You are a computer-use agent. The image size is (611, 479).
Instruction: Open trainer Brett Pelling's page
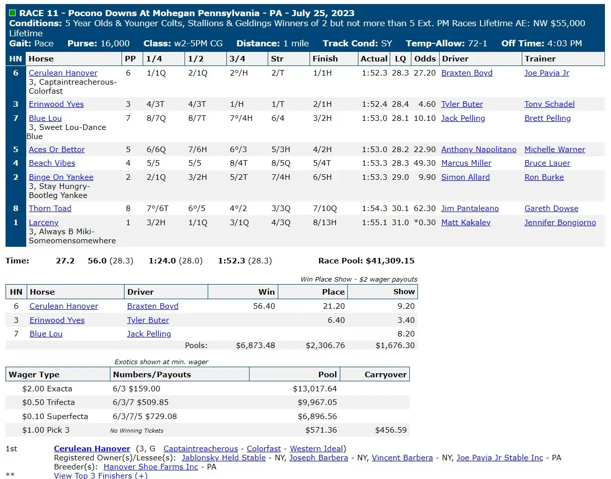coord(547,118)
